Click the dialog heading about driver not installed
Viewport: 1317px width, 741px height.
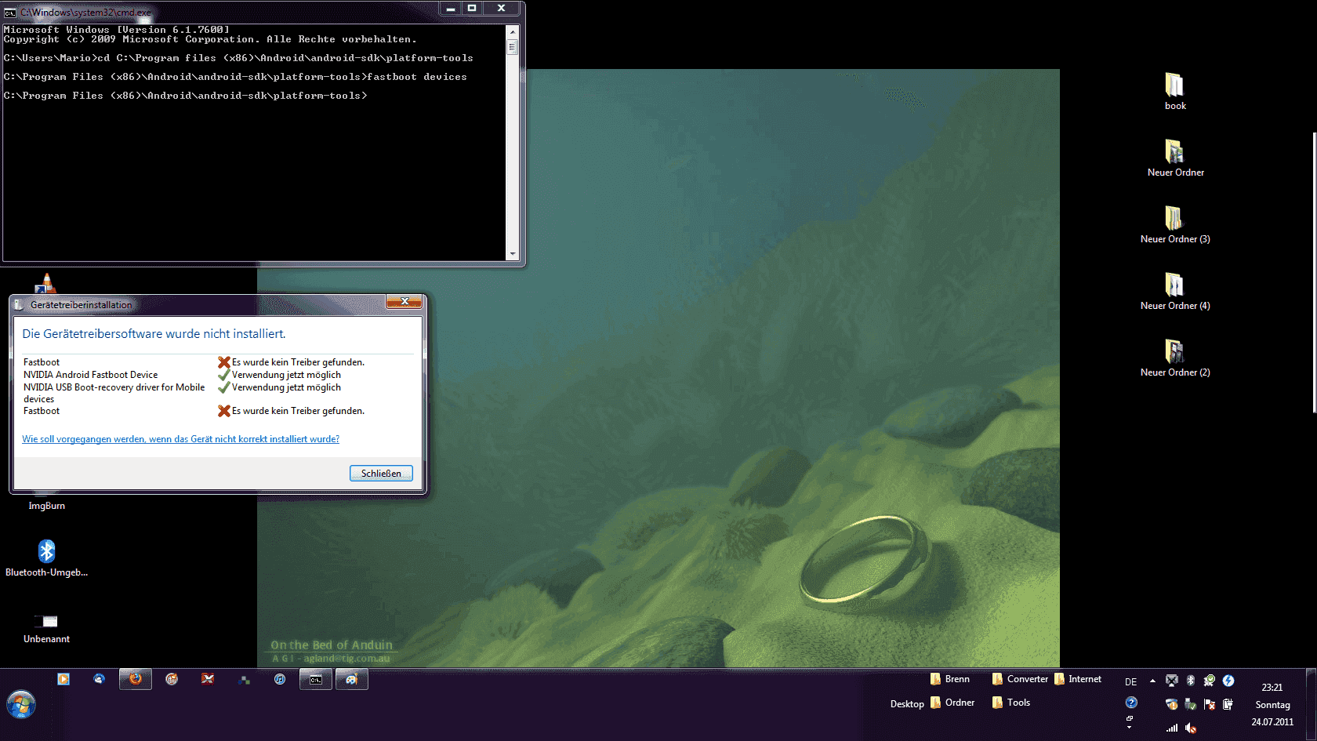coord(154,334)
